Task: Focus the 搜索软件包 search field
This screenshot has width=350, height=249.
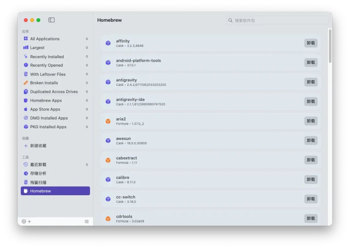Action: [277, 20]
